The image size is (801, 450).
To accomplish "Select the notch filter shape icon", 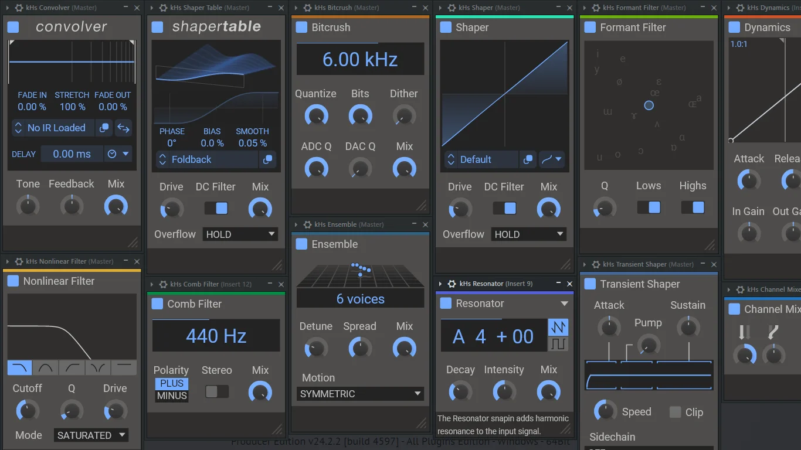I will click(x=98, y=367).
